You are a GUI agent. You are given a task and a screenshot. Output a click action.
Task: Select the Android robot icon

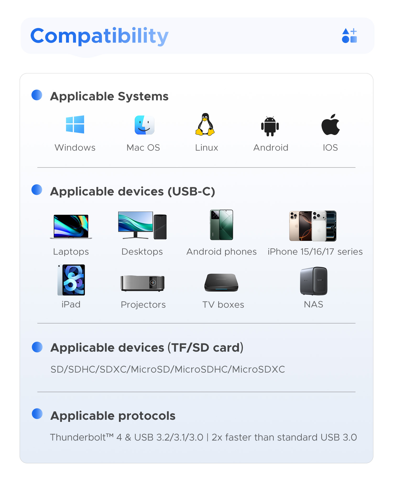click(270, 126)
